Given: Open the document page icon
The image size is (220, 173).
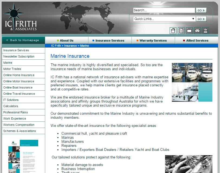Looking at the screenshot, I should pyautogui.click(x=181, y=30).
